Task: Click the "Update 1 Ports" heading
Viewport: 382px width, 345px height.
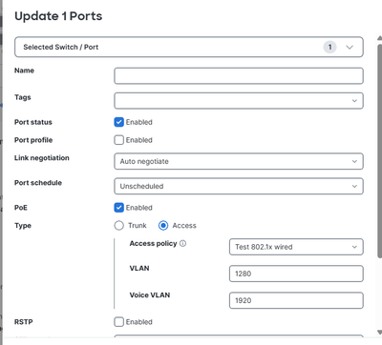Action: click(58, 16)
